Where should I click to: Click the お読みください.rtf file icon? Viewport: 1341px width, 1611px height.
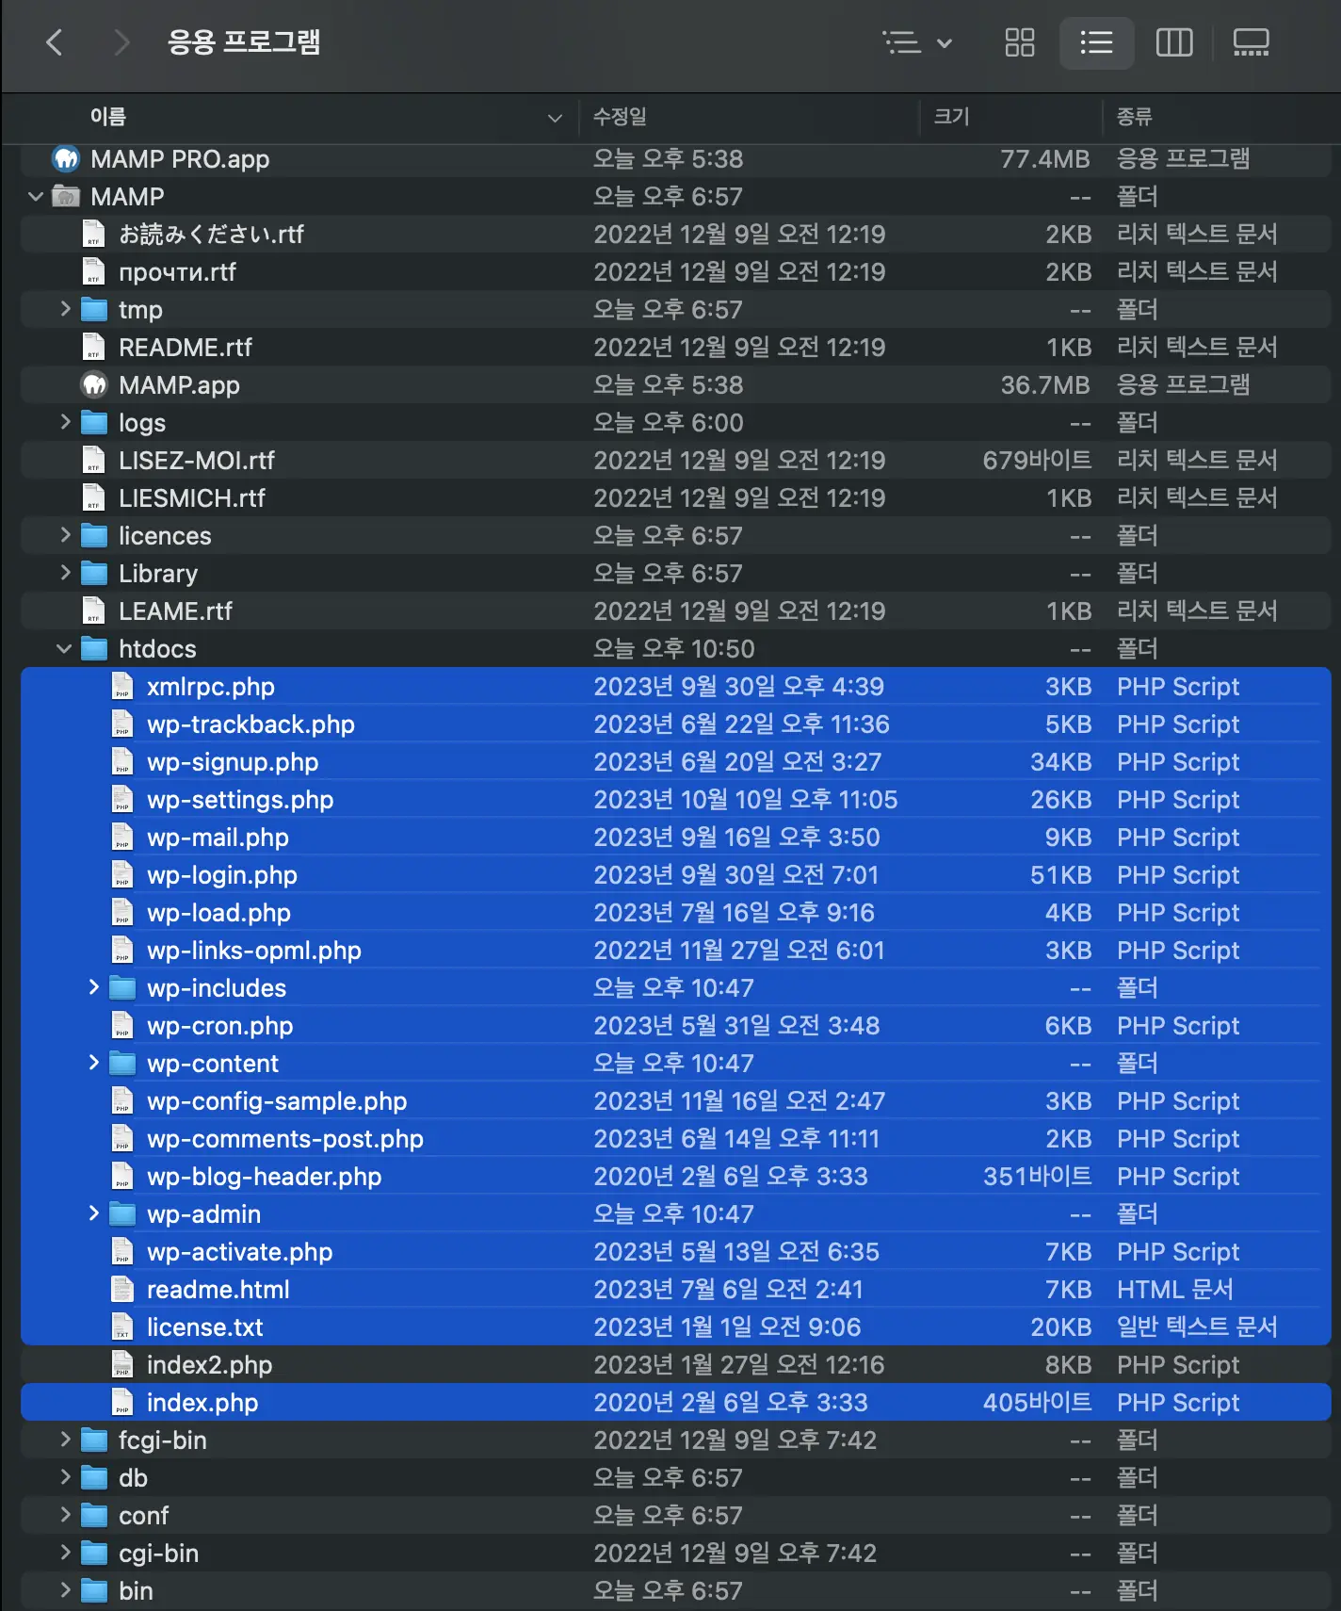point(93,235)
